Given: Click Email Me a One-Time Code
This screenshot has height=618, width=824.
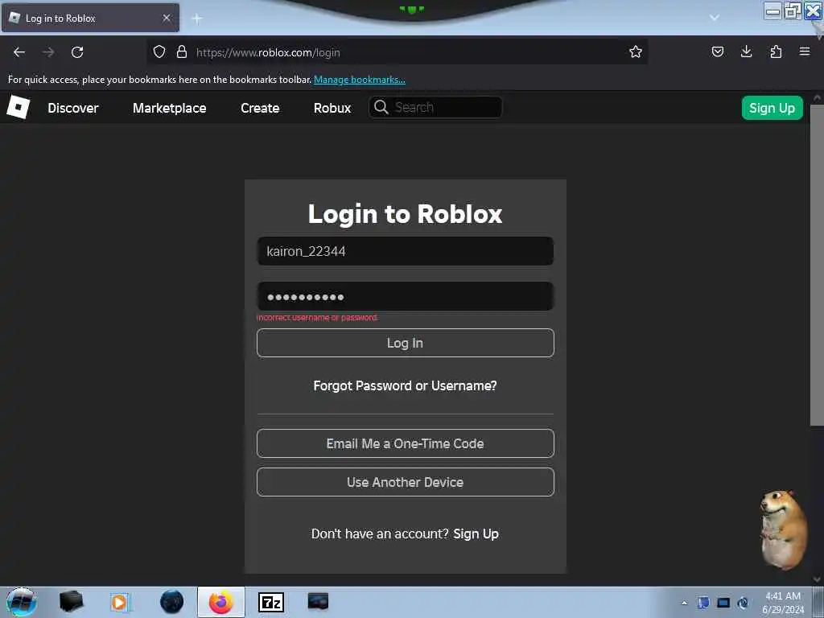Looking at the screenshot, I should [x=406, y=443].
